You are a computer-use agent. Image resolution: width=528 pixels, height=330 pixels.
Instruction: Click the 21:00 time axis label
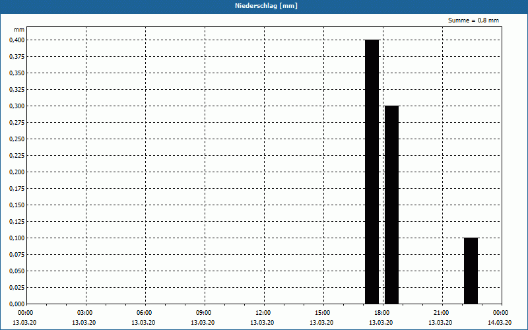pyautogui.click(x=441, y=313)
